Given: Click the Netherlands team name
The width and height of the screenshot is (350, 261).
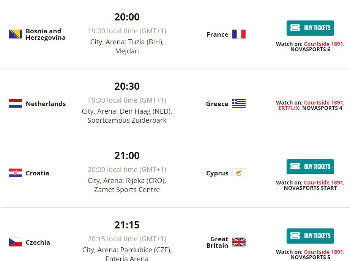Looking at the screenshot, I should (x=46, y=104).
